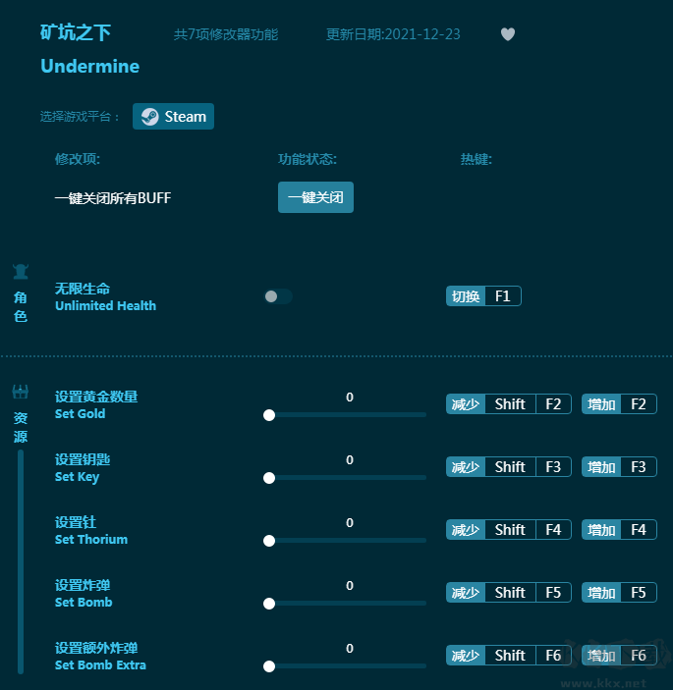Viewport: 673px width, 690px height.
Task: Click the Set Thorium slider handle
Action: click(x=269, y=541)
